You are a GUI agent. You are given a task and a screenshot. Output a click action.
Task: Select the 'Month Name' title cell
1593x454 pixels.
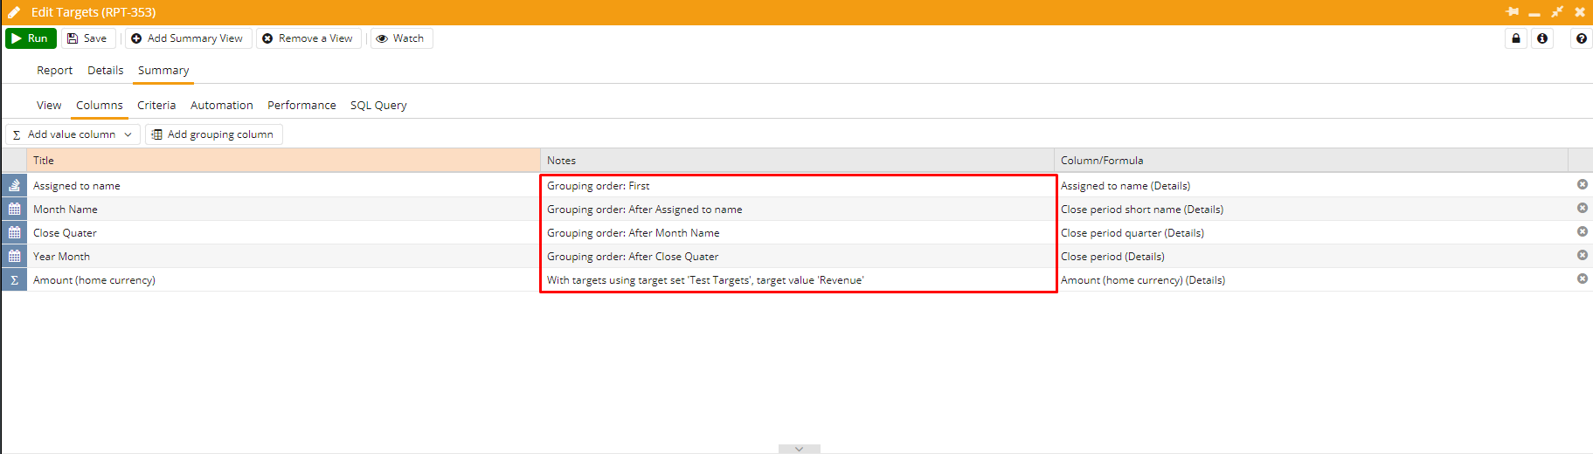[x=284, y=210]
